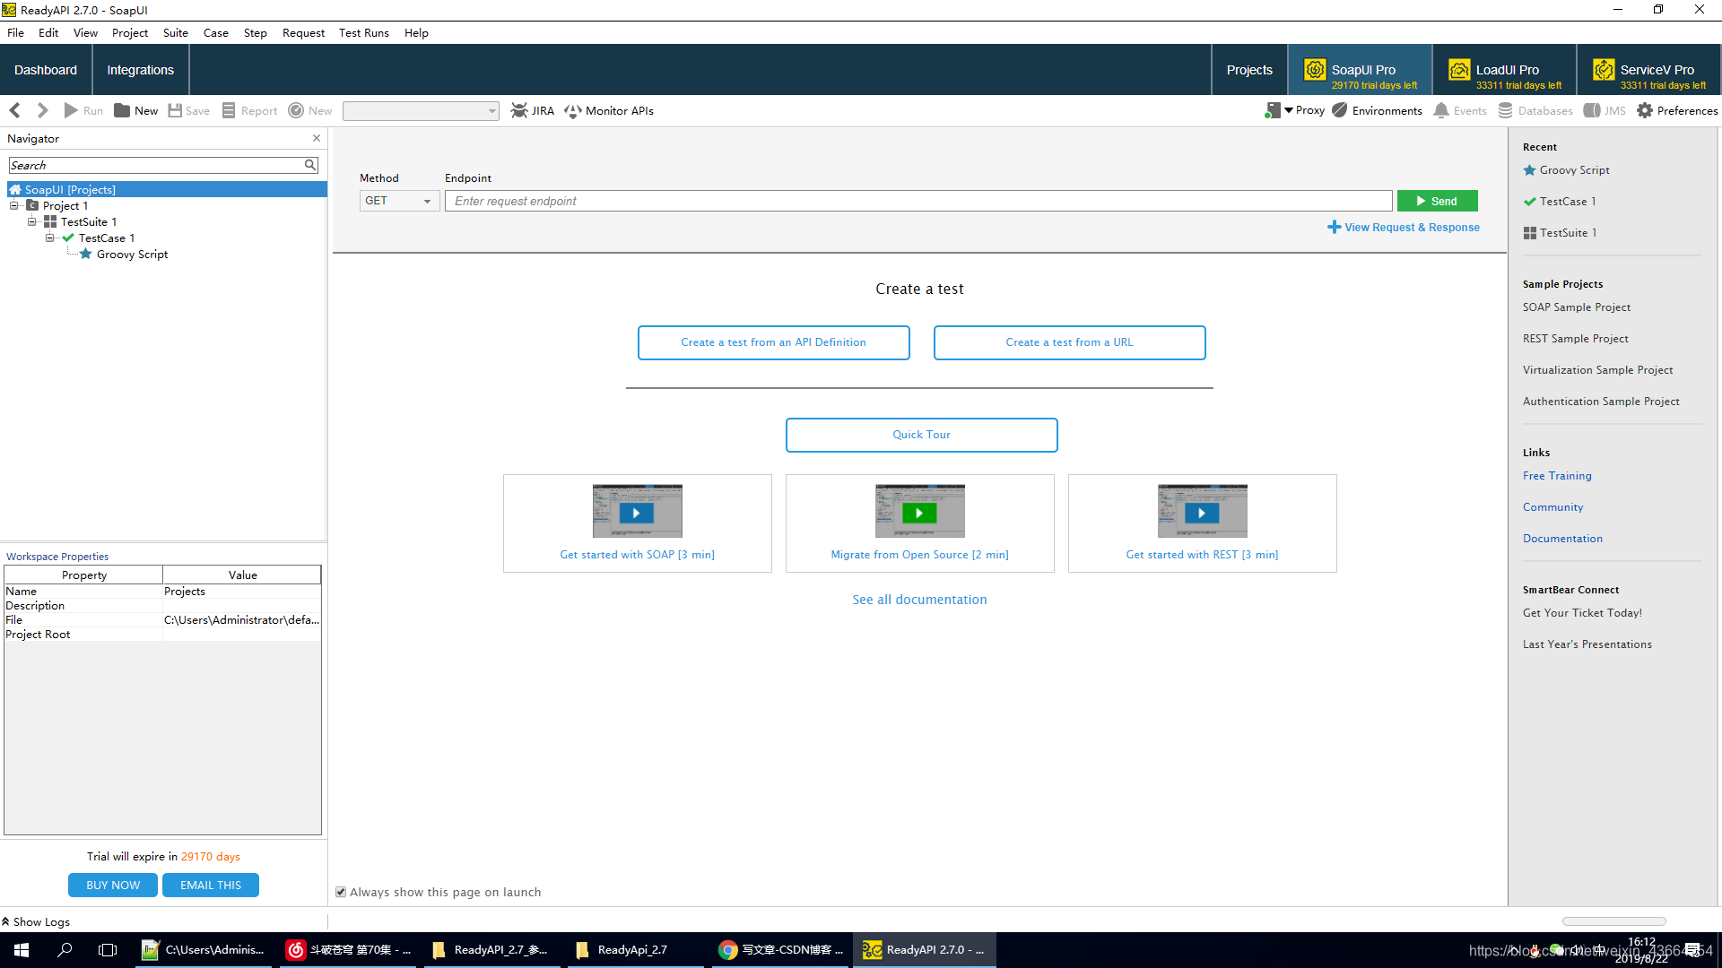This screenshot has width=1722, height=968.
Task: Open SOAP Sample Project
Action: click(x=1577, y=307)
